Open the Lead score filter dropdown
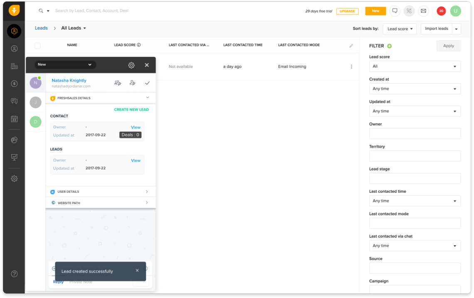 [415, 66]
